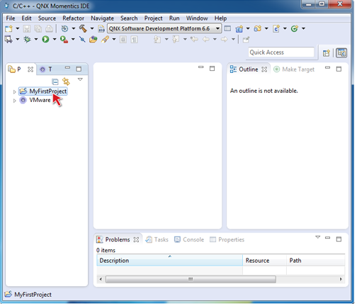Open the Window menu
The image size is (357, 306).
tap(197, 18)
